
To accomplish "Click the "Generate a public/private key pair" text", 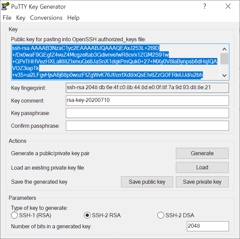I will (50, 154).
